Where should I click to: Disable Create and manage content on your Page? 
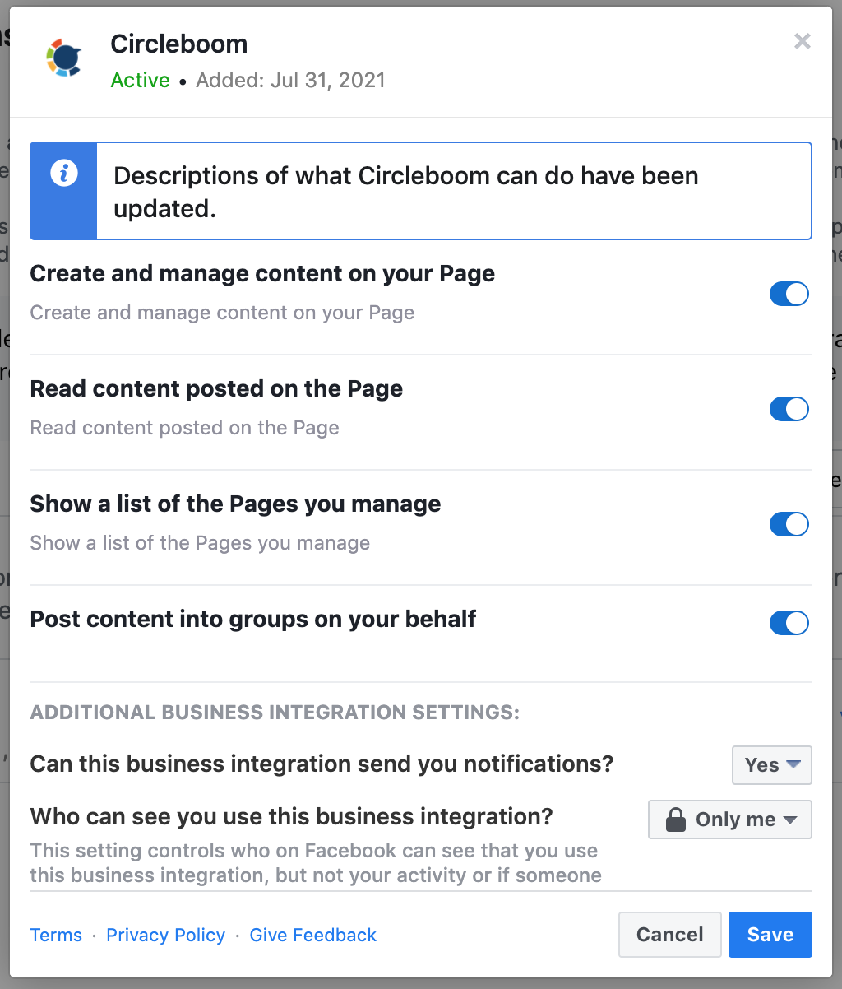tap(789, 294)
